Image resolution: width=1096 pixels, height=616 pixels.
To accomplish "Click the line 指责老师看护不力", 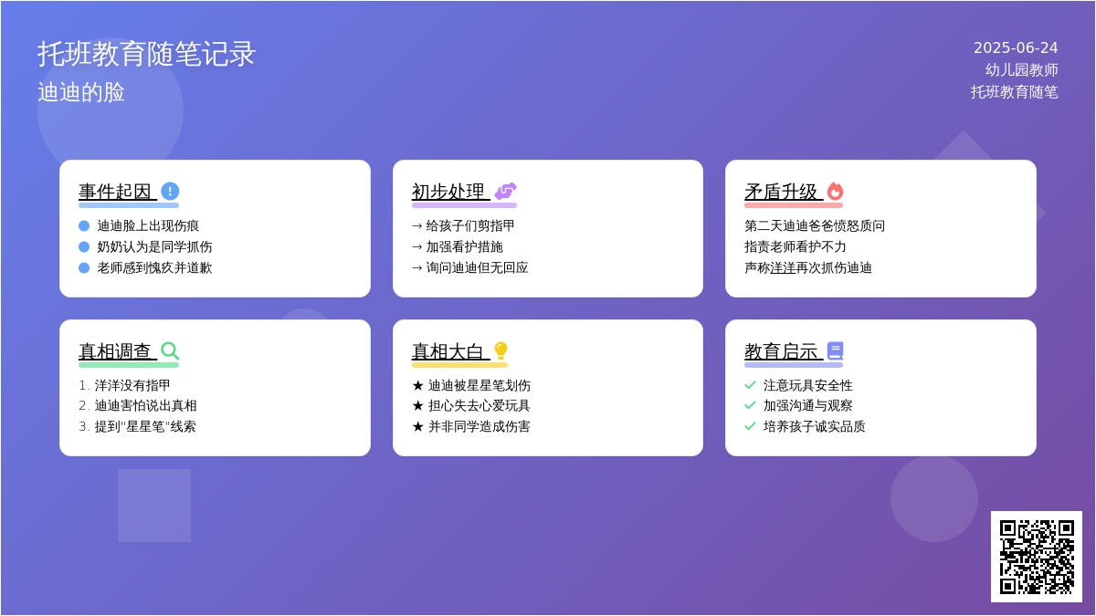I will pos(796,246).
